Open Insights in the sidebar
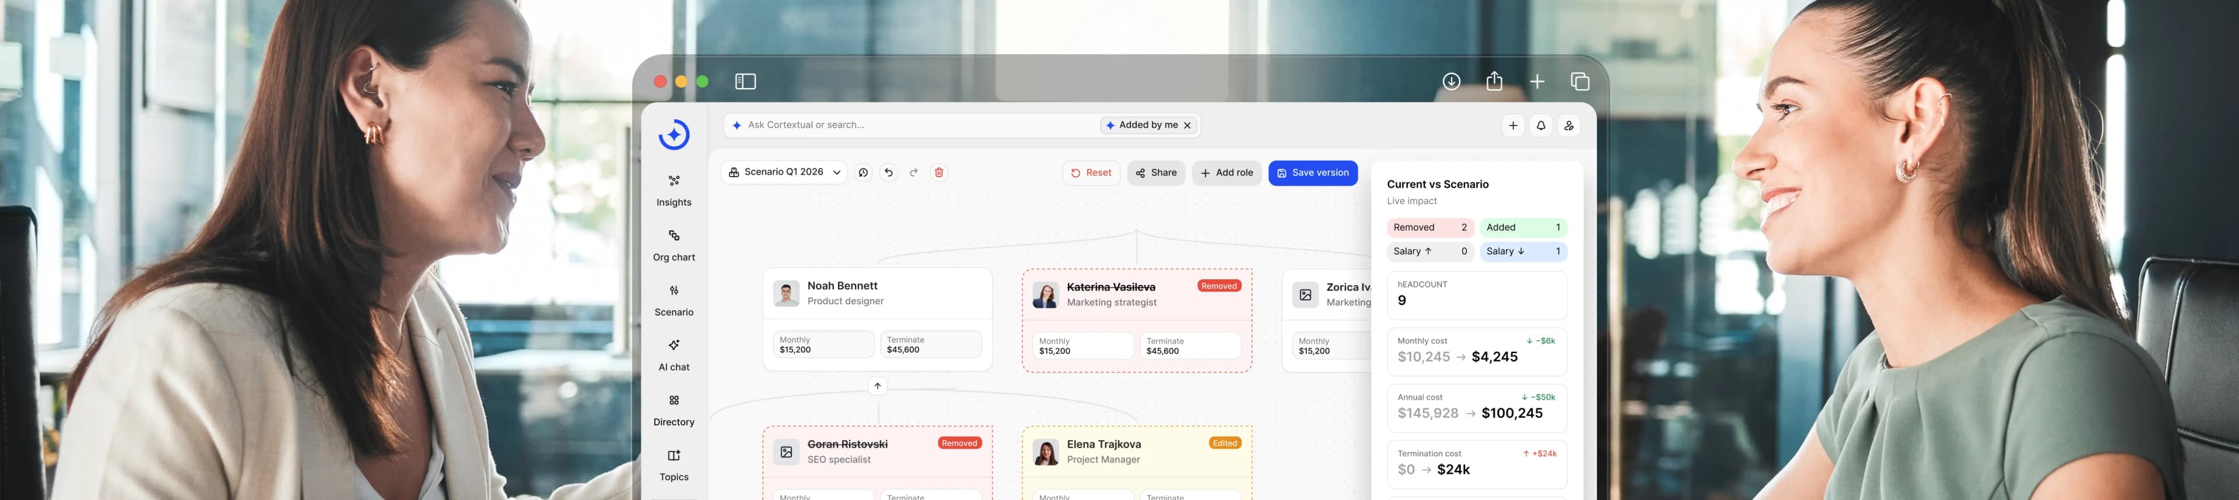 [x=673, y=191]
